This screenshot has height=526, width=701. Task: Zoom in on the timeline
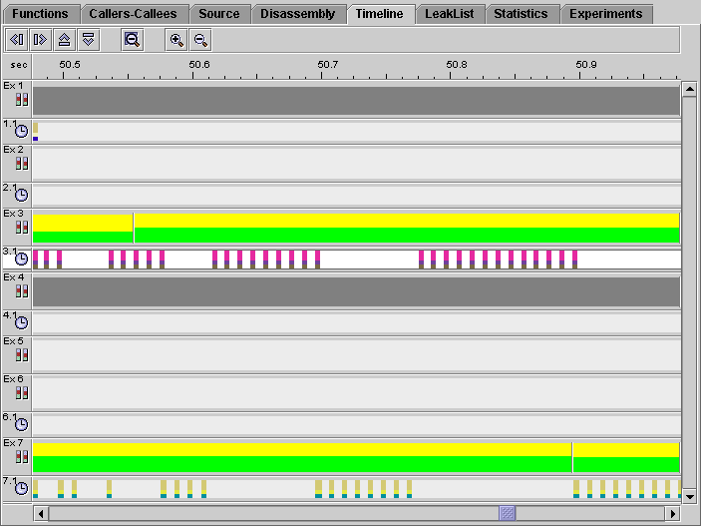(x=176, y=40)
